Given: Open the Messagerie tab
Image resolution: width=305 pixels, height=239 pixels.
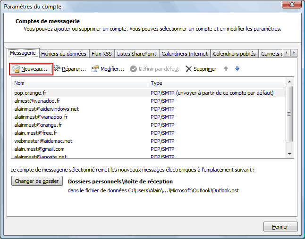Looking at the screenshot, I should [x=23, y=53].
